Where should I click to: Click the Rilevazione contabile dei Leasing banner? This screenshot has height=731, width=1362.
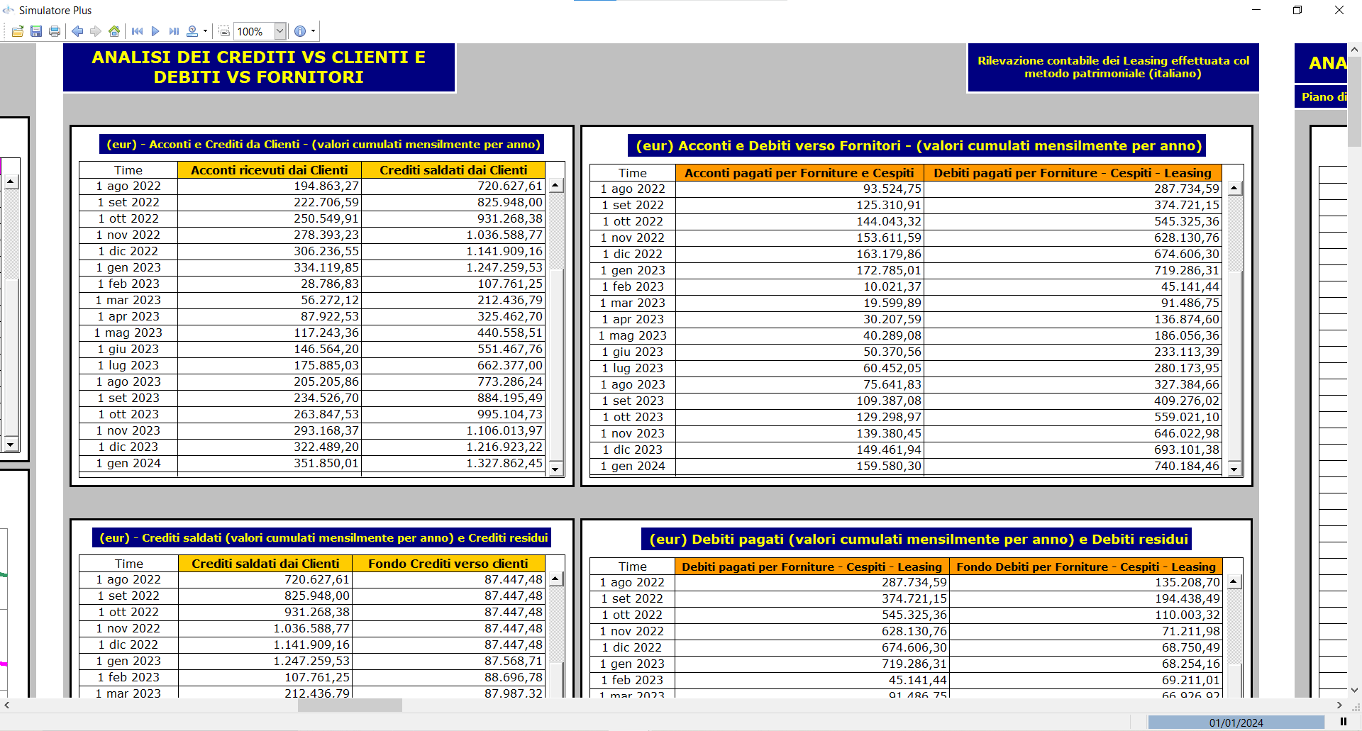(1114, 67)
